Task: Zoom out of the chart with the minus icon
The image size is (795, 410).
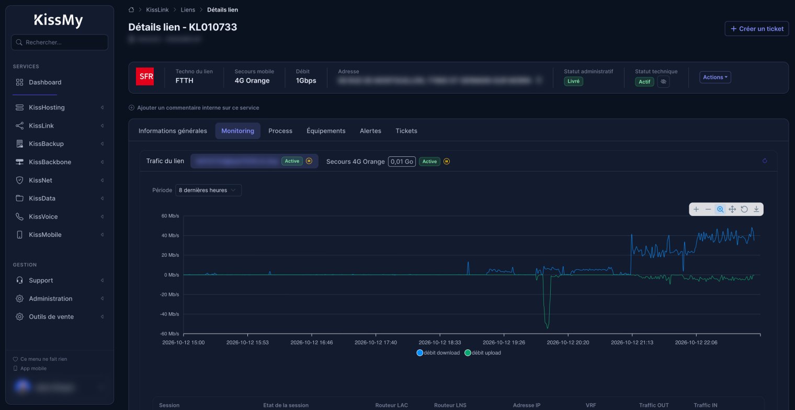Action: click(x=708, y=209)
